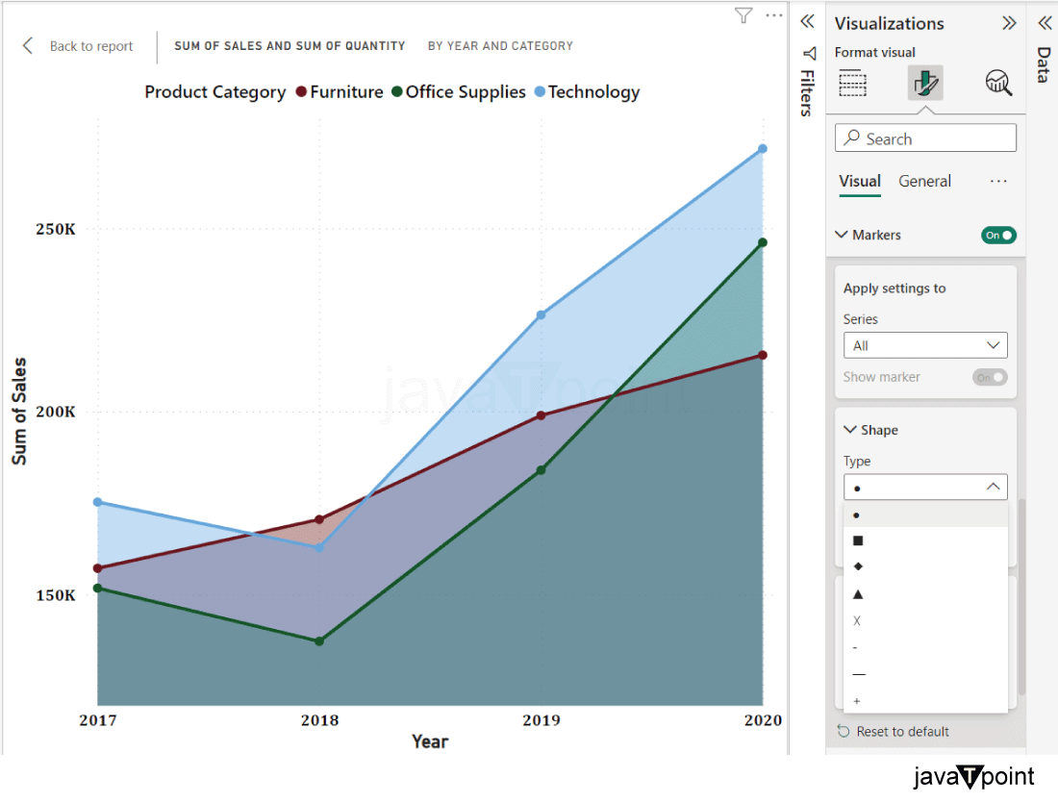The height and width of the screenshot is (803, 1058).
Task: Choose the square marker shape option
Action: pos(925,540)
